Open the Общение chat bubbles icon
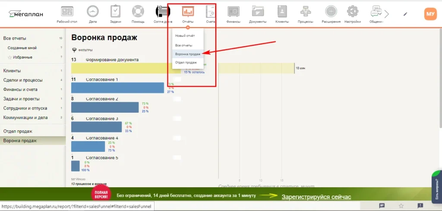This screenshot has width=442, height=211. click(x=376, y=12)
